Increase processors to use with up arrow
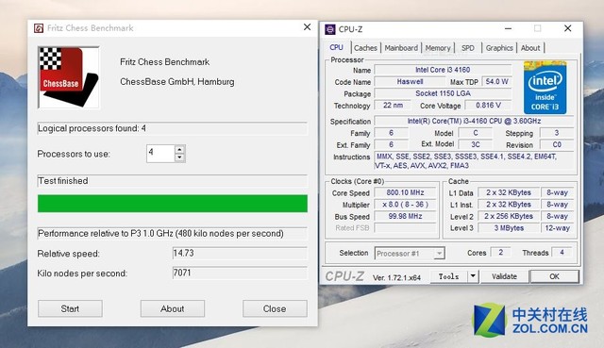Image resolution: width=604 pixels, height=348 pixels. pos(179,149)
